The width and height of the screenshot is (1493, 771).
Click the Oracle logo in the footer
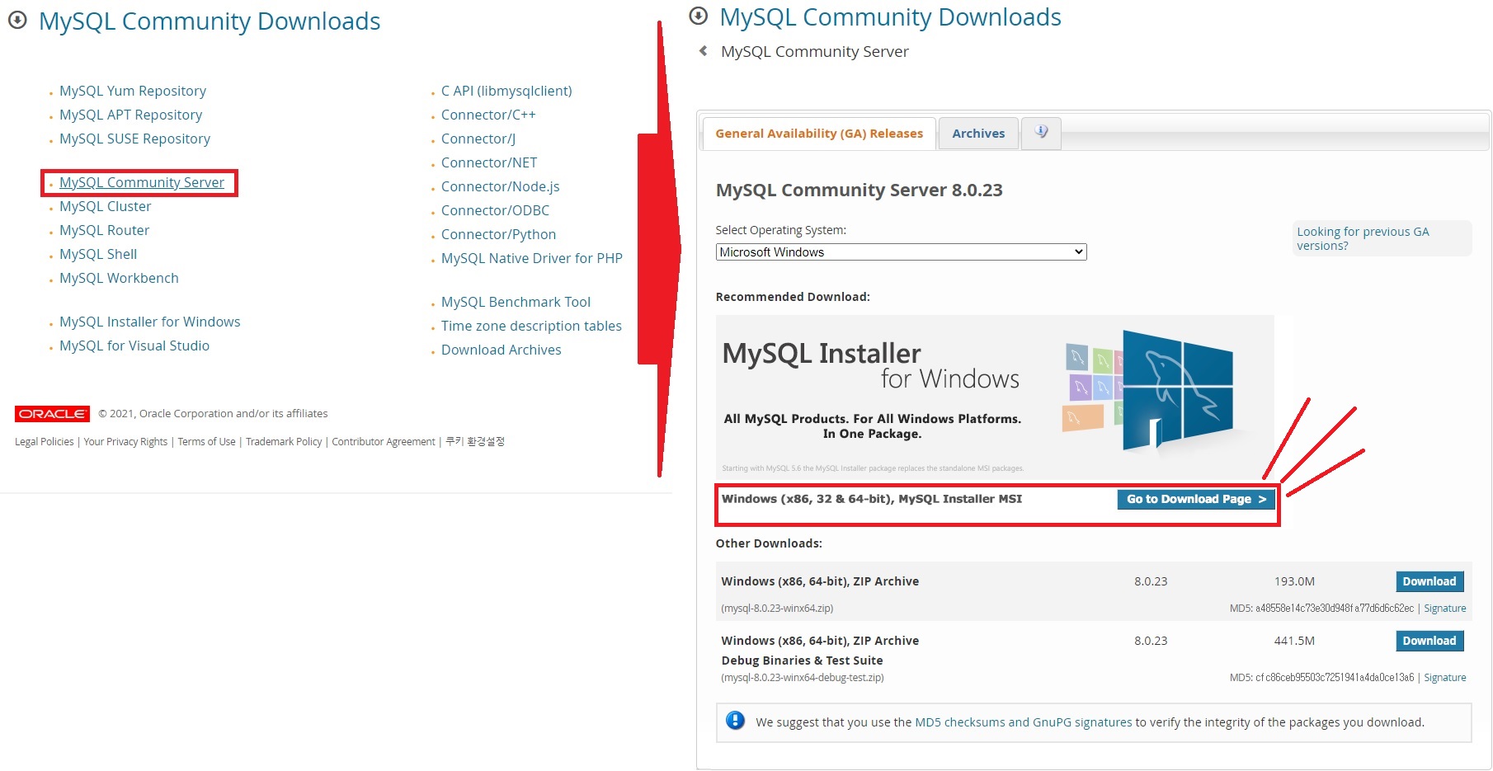coord(52,414)
